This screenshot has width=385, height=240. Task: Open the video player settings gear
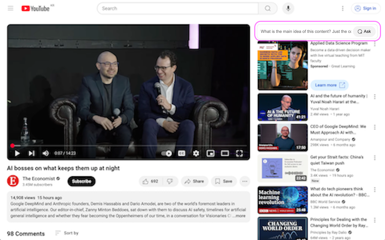click(196, 153)
